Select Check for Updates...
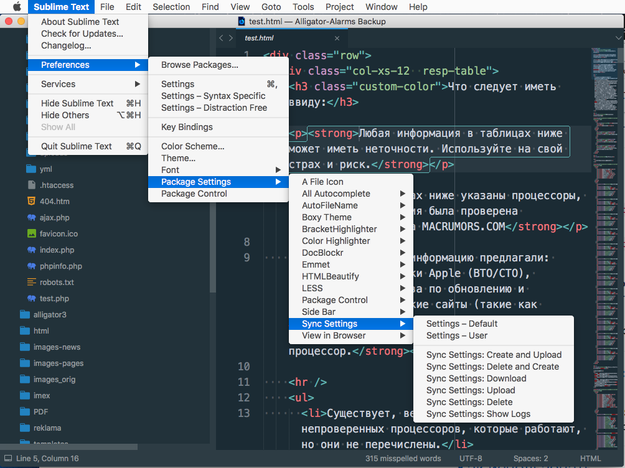 pyautogui.click(x=88, y=34)
